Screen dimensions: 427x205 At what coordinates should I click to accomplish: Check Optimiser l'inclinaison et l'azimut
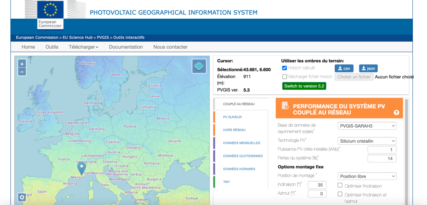pos(340,194)
